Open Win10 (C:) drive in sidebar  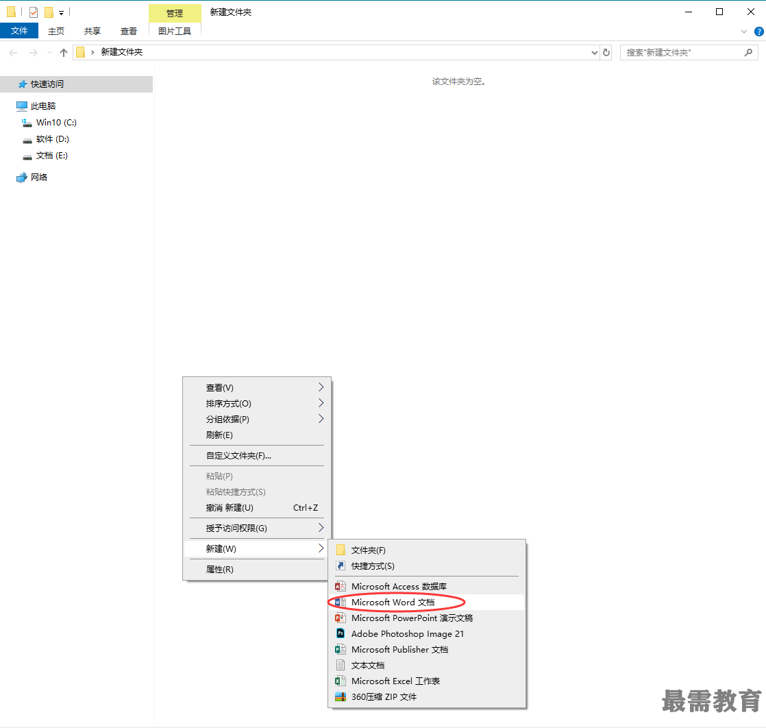click(56, 122)
